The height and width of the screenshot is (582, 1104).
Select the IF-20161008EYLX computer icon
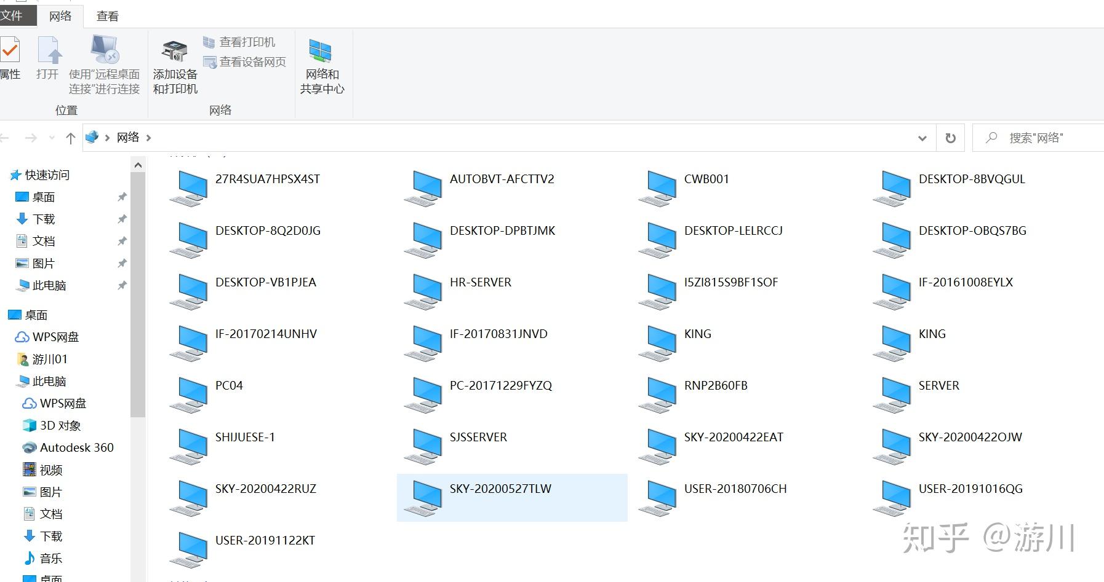(x=892, y=291)
